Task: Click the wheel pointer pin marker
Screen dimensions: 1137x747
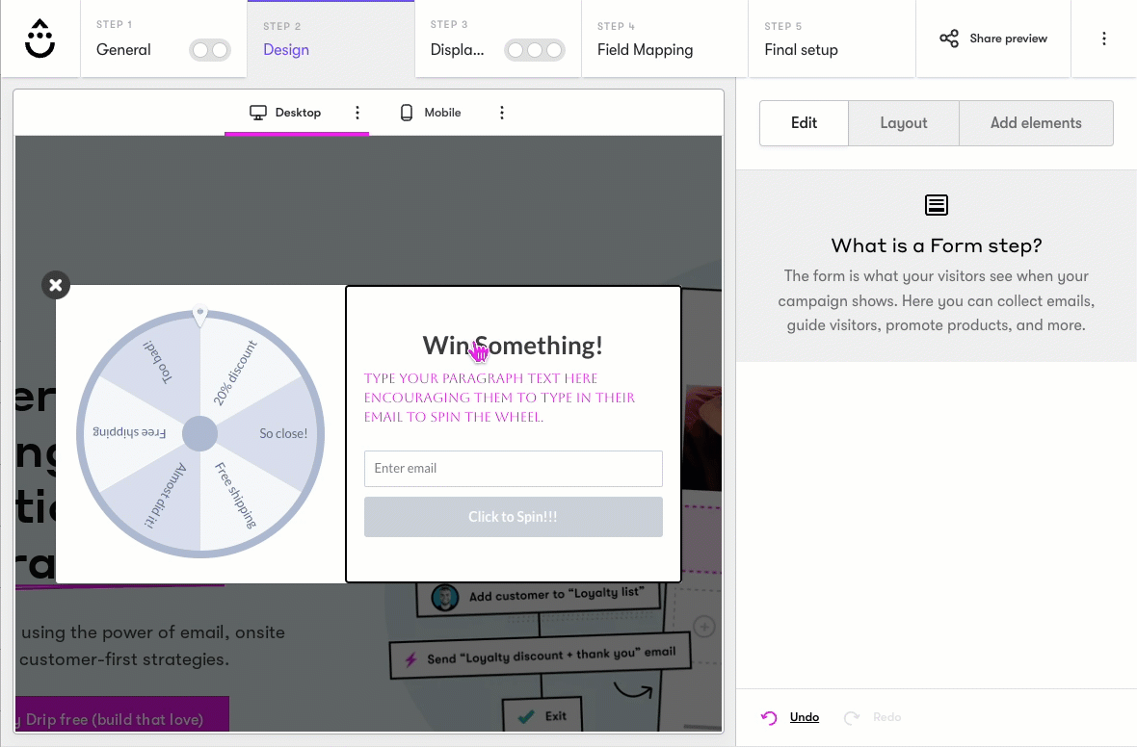Action: pos(200,315)
